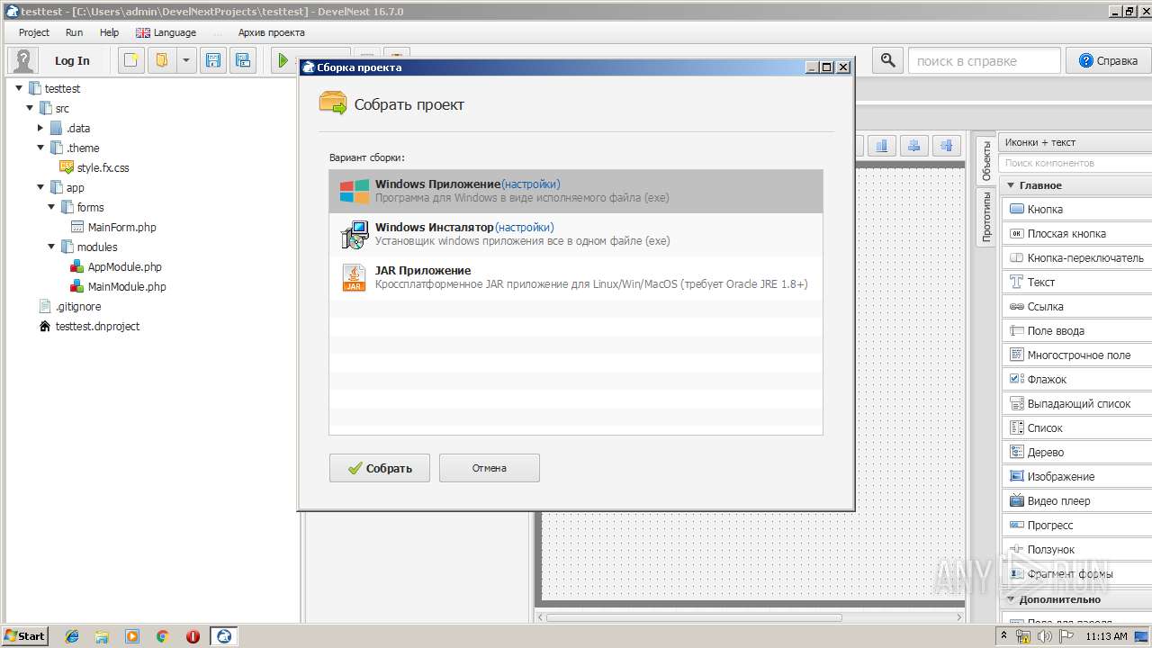Click the Log In button
Image resolution: width=1152 pixels, height=648 pixels.
pyautogui.click(x=72, y=60)
